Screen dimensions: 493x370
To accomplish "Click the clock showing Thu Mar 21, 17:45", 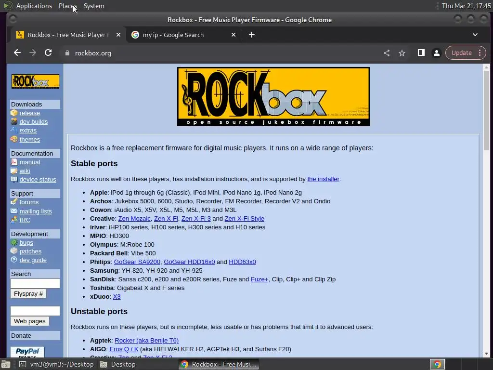I will pyautogui.click(x=466, y=6).
